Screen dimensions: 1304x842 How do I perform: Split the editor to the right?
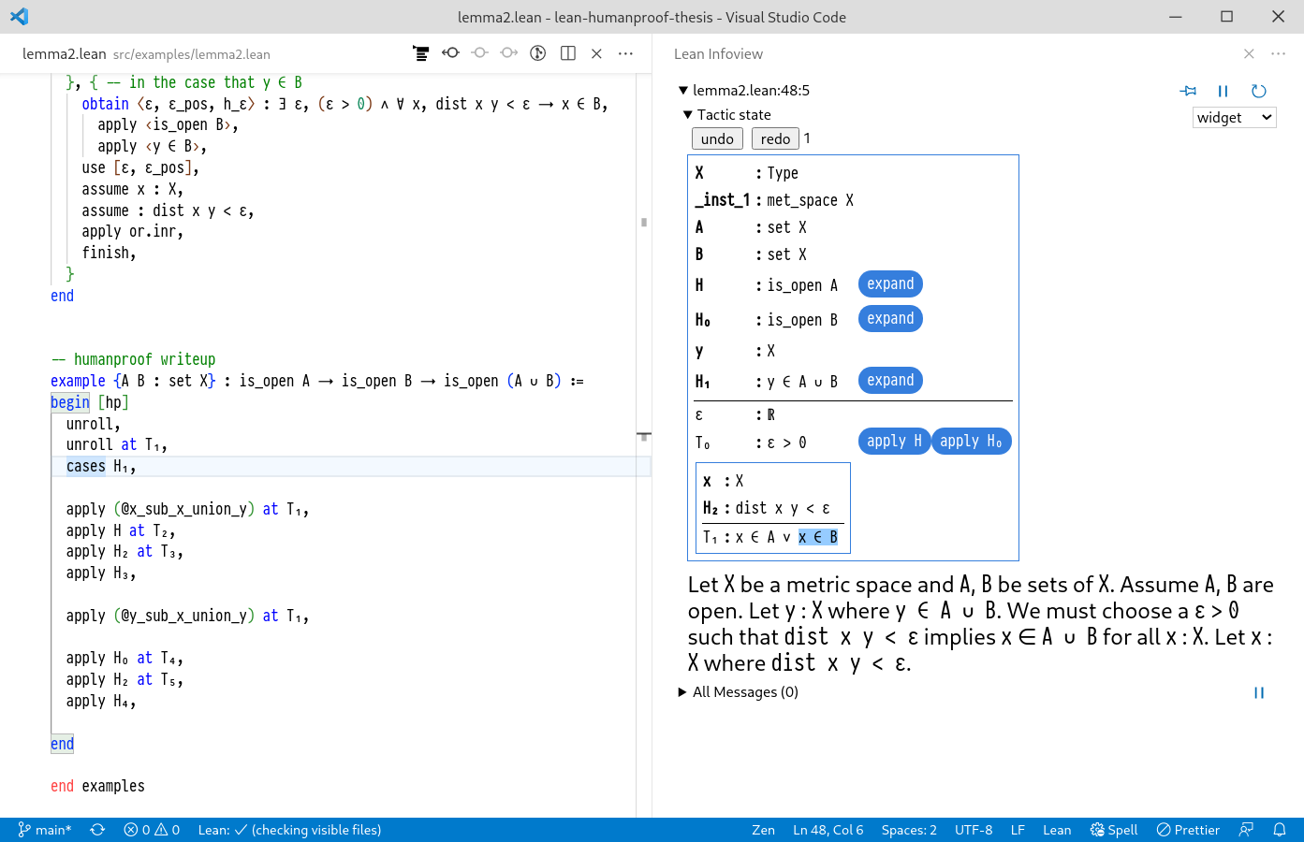coord(567,53)
